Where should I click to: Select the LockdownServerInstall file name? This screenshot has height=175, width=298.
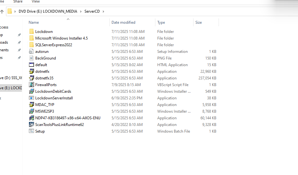pos(54,98)
